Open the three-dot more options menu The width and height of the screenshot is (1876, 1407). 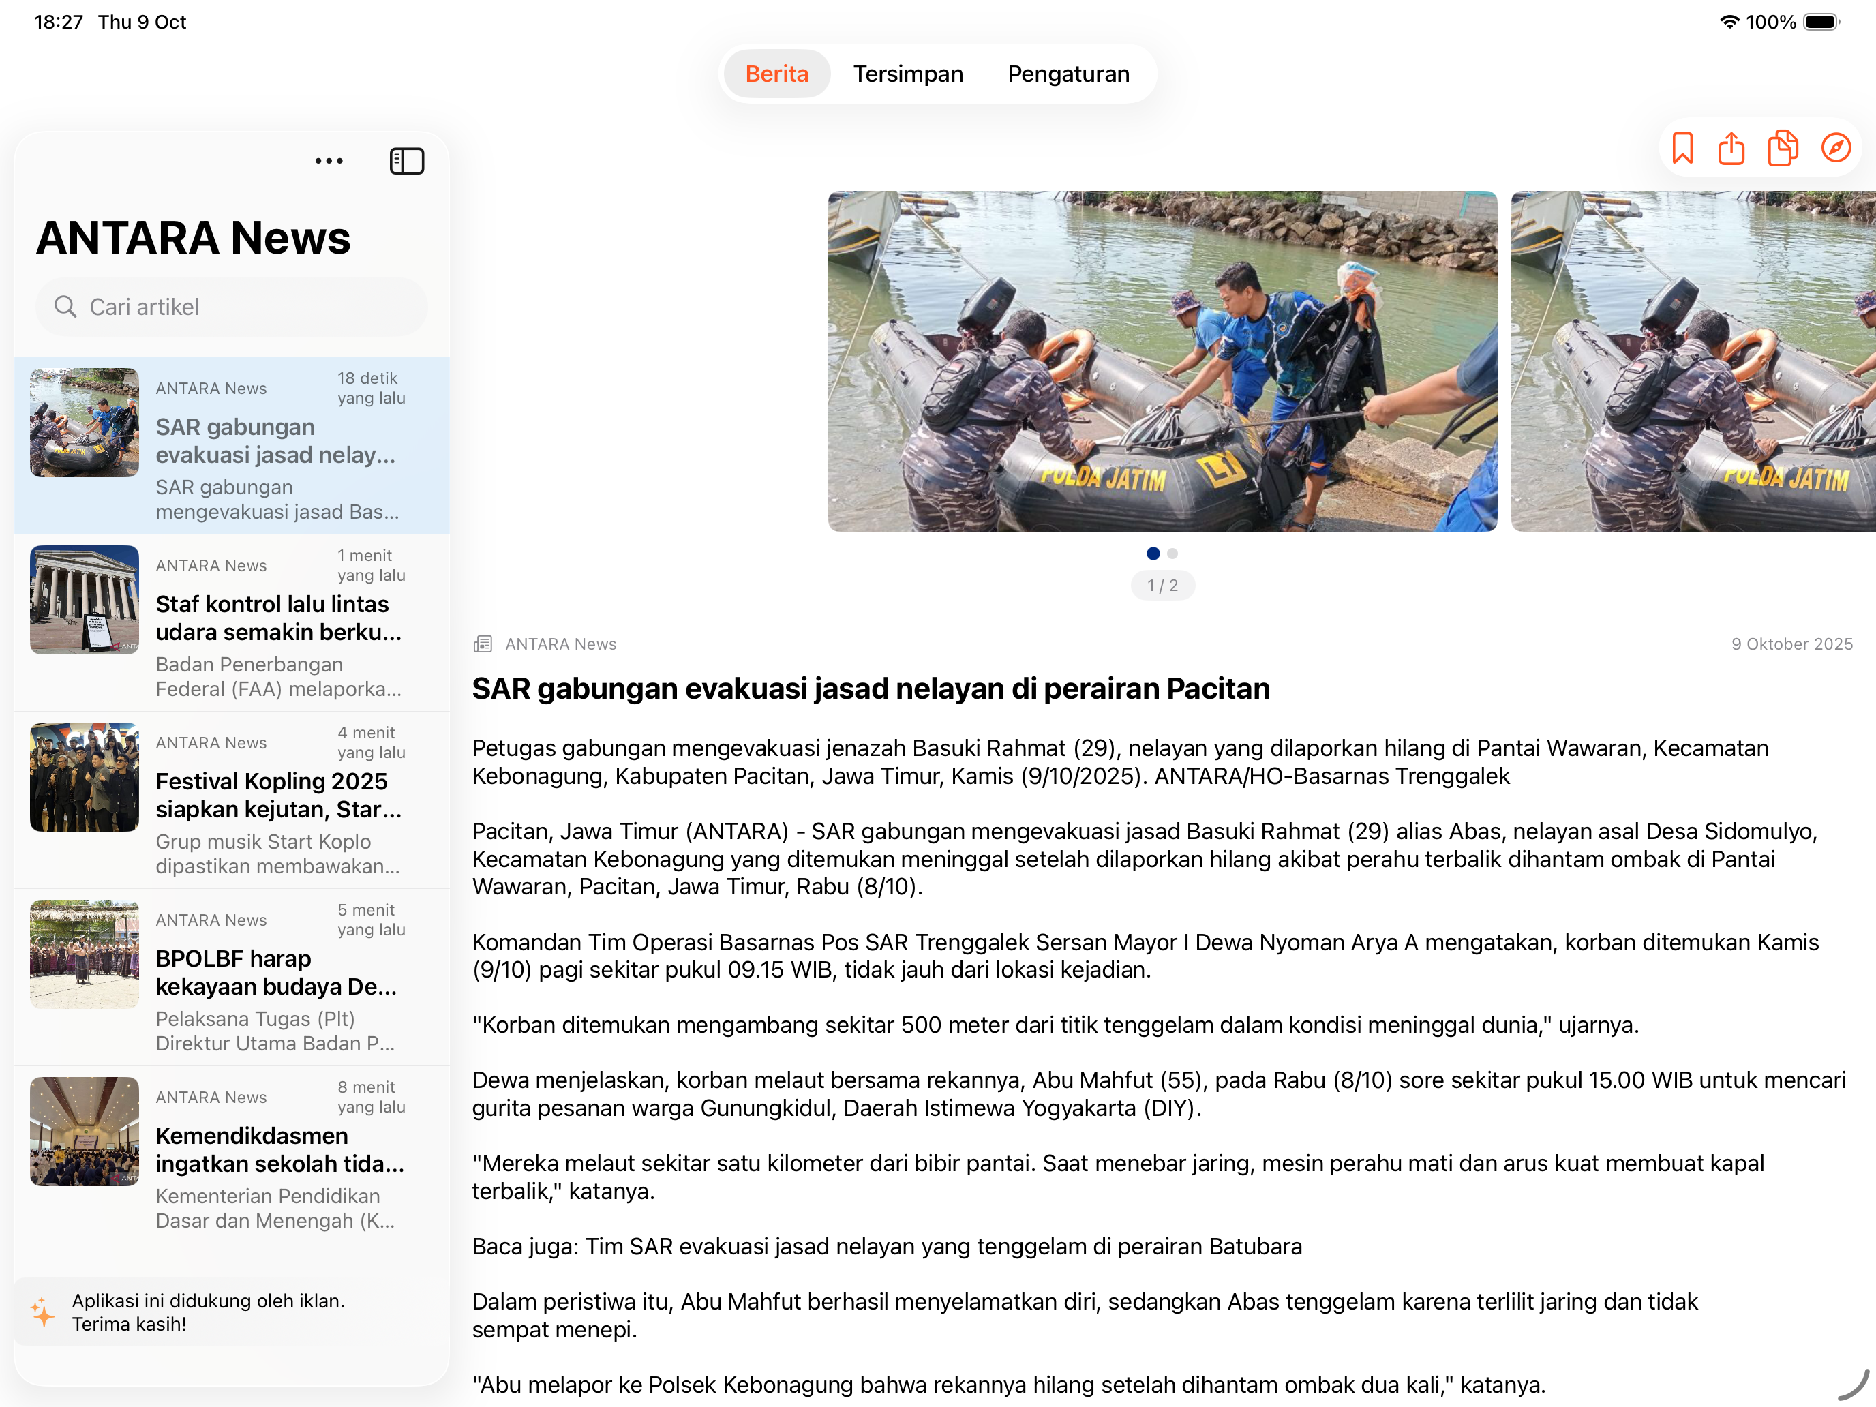(329, 160)
